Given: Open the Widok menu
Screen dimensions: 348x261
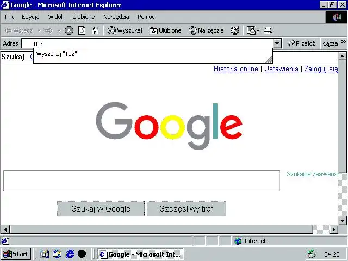Looking at the screenshot, I should pyautogui.click(x=56, y=17).
